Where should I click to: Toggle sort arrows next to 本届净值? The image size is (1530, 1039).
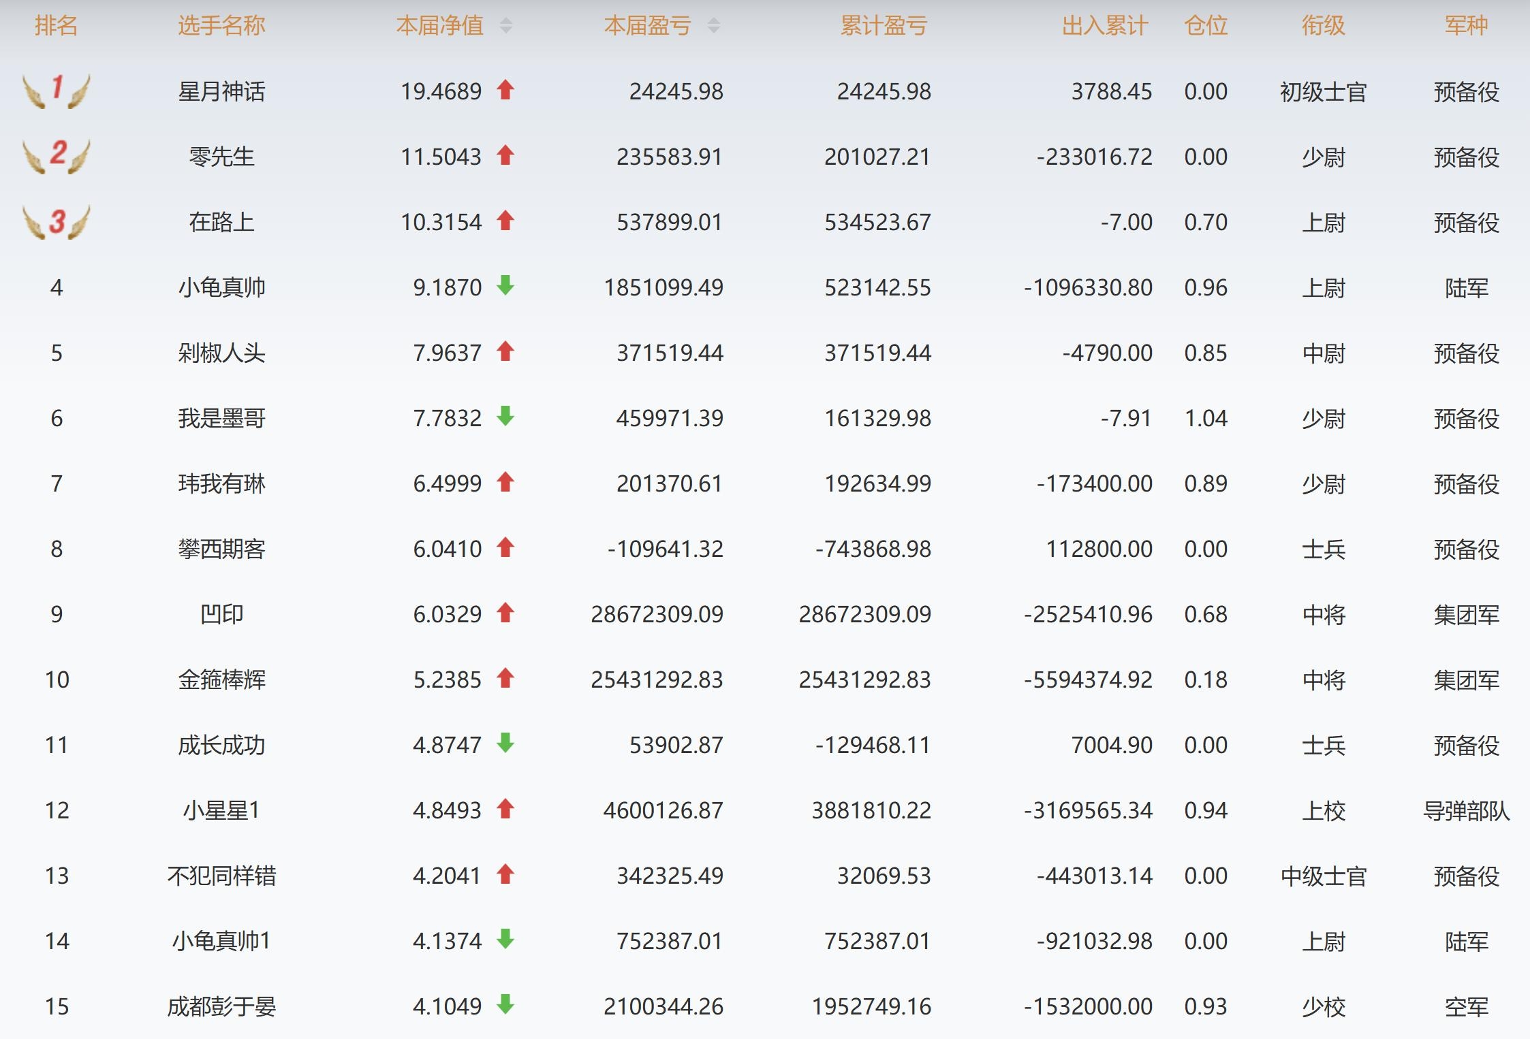(505, 26)
